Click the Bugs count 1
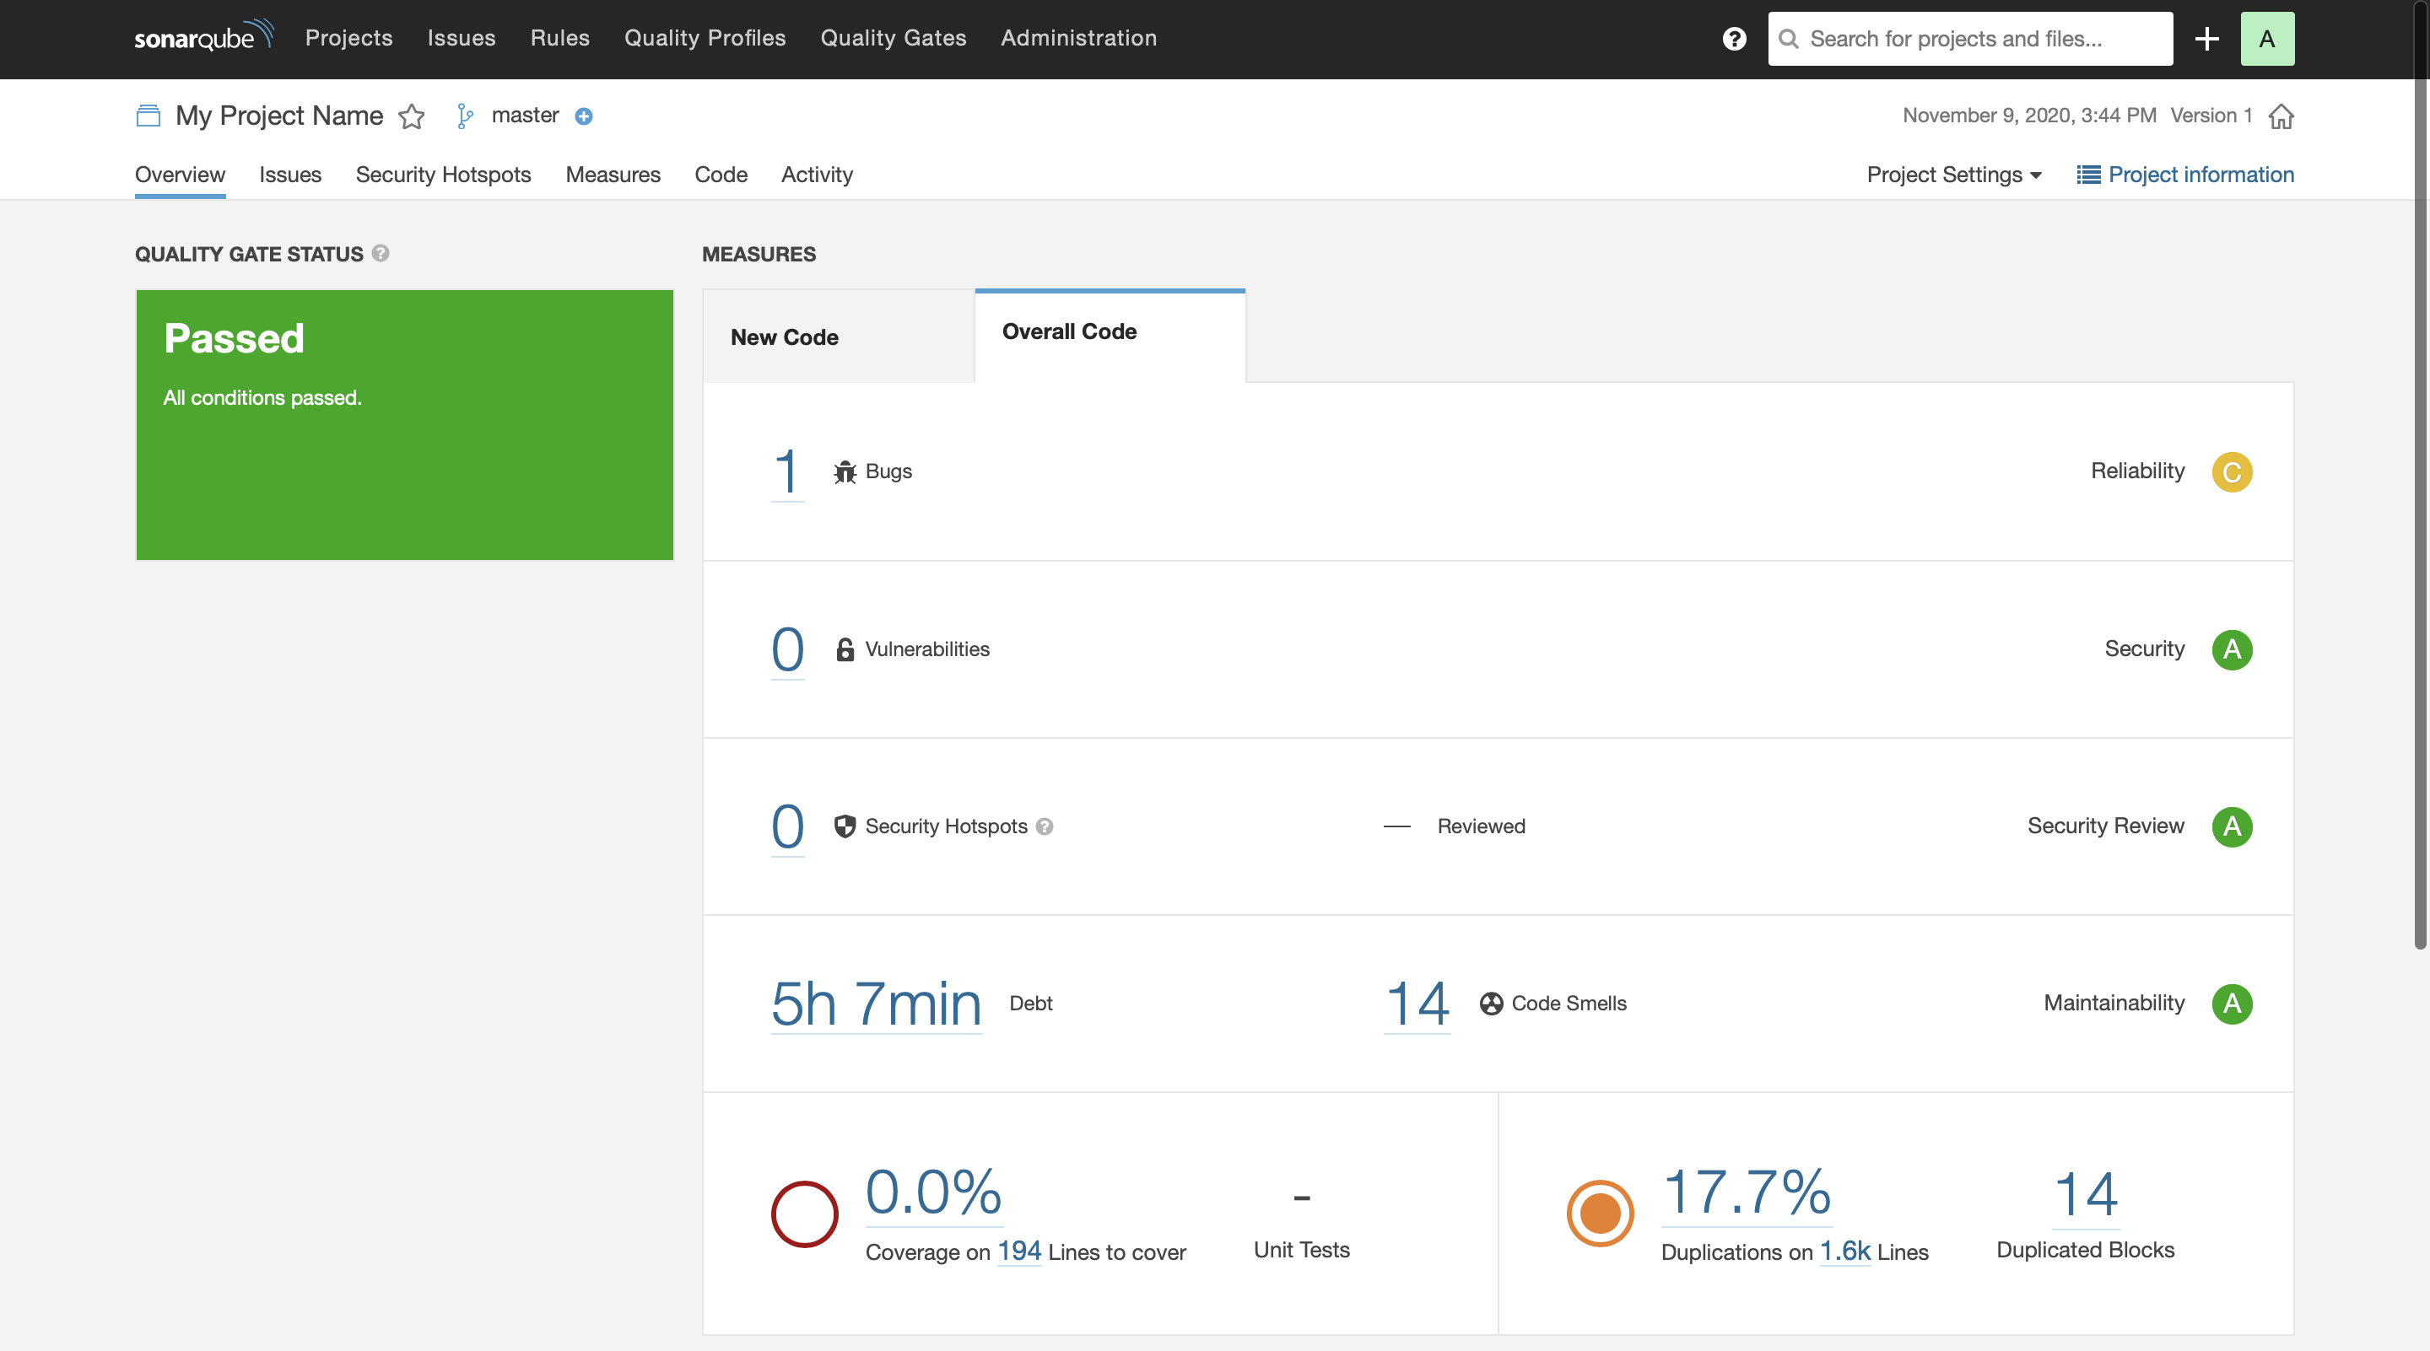Viewport: 2430px width, 1351px height. click(786, 472)
